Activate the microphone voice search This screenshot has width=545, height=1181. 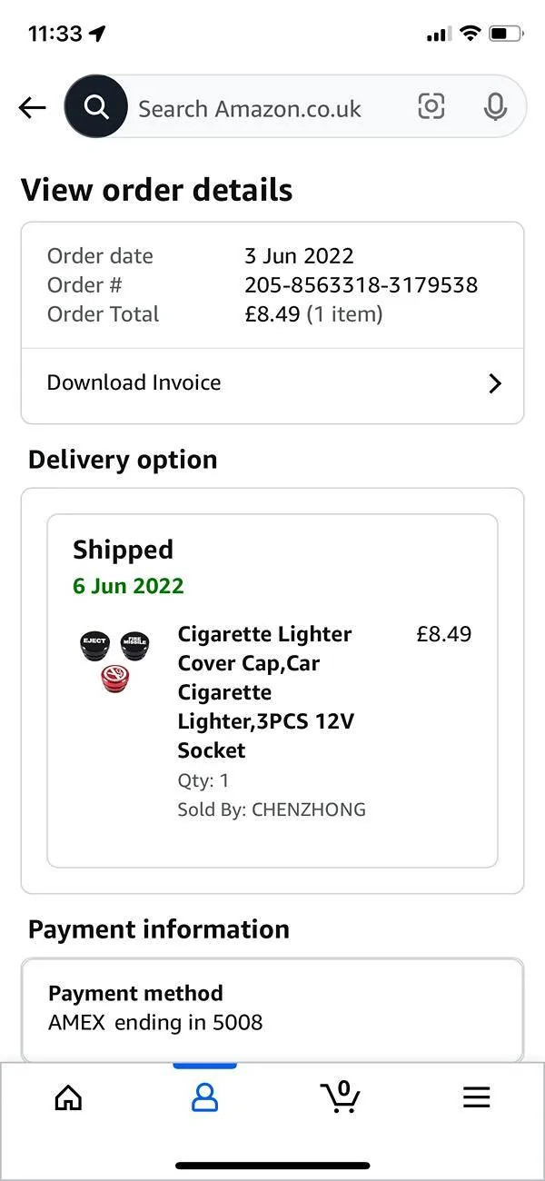pyautogui.click(x=495, y=107)
